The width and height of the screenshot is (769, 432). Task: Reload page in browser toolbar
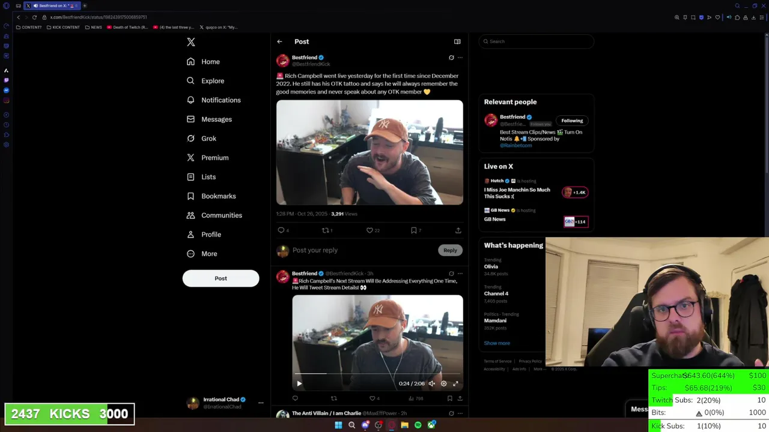click(34, 17)
